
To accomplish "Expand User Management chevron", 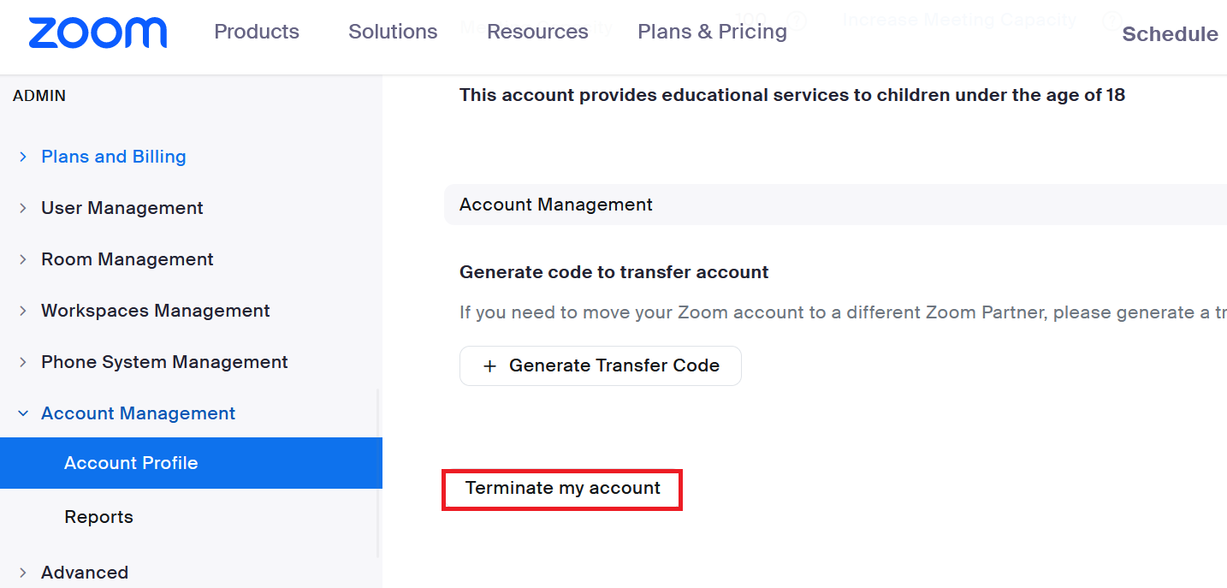I will (23, 208).
